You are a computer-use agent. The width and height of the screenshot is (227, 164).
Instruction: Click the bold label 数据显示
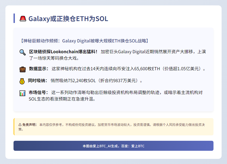(x=39, y=69)
